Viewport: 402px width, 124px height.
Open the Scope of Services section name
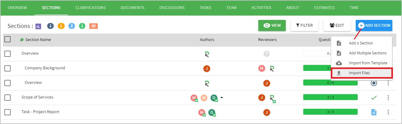click(37, 97)
